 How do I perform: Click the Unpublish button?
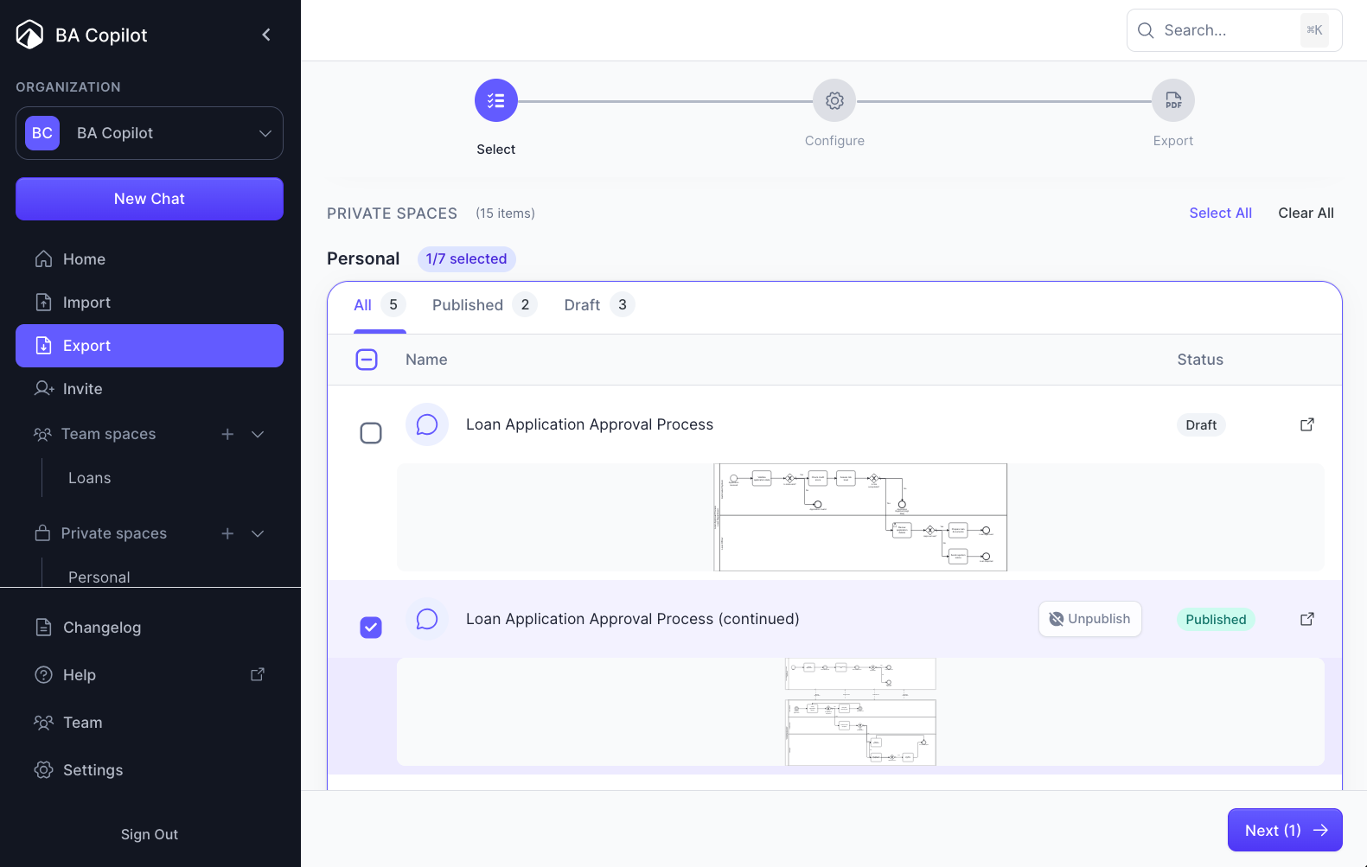[x=1089, y=619]
